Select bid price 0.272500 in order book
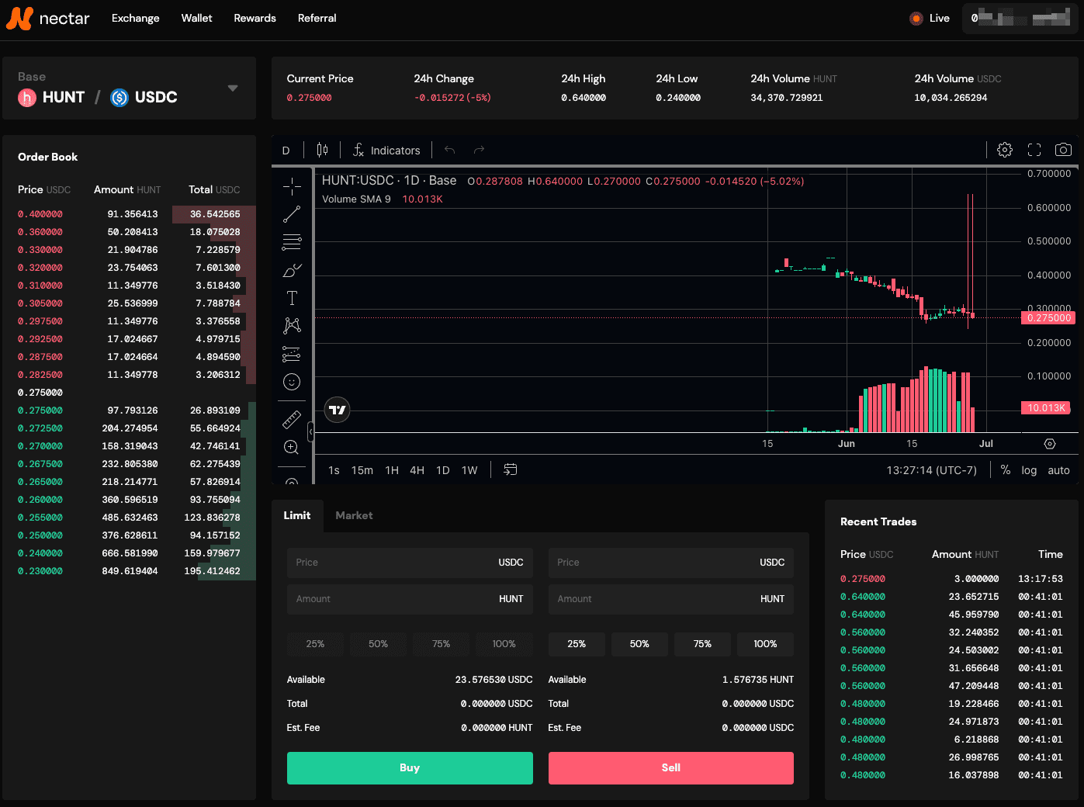This screenshot has width=1084, height=807. [40, 428]
